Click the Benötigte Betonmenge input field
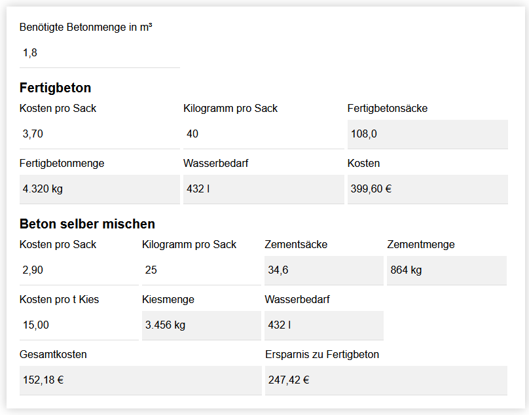The height and width of the screenshot is (415, 529). pos(100,53)
